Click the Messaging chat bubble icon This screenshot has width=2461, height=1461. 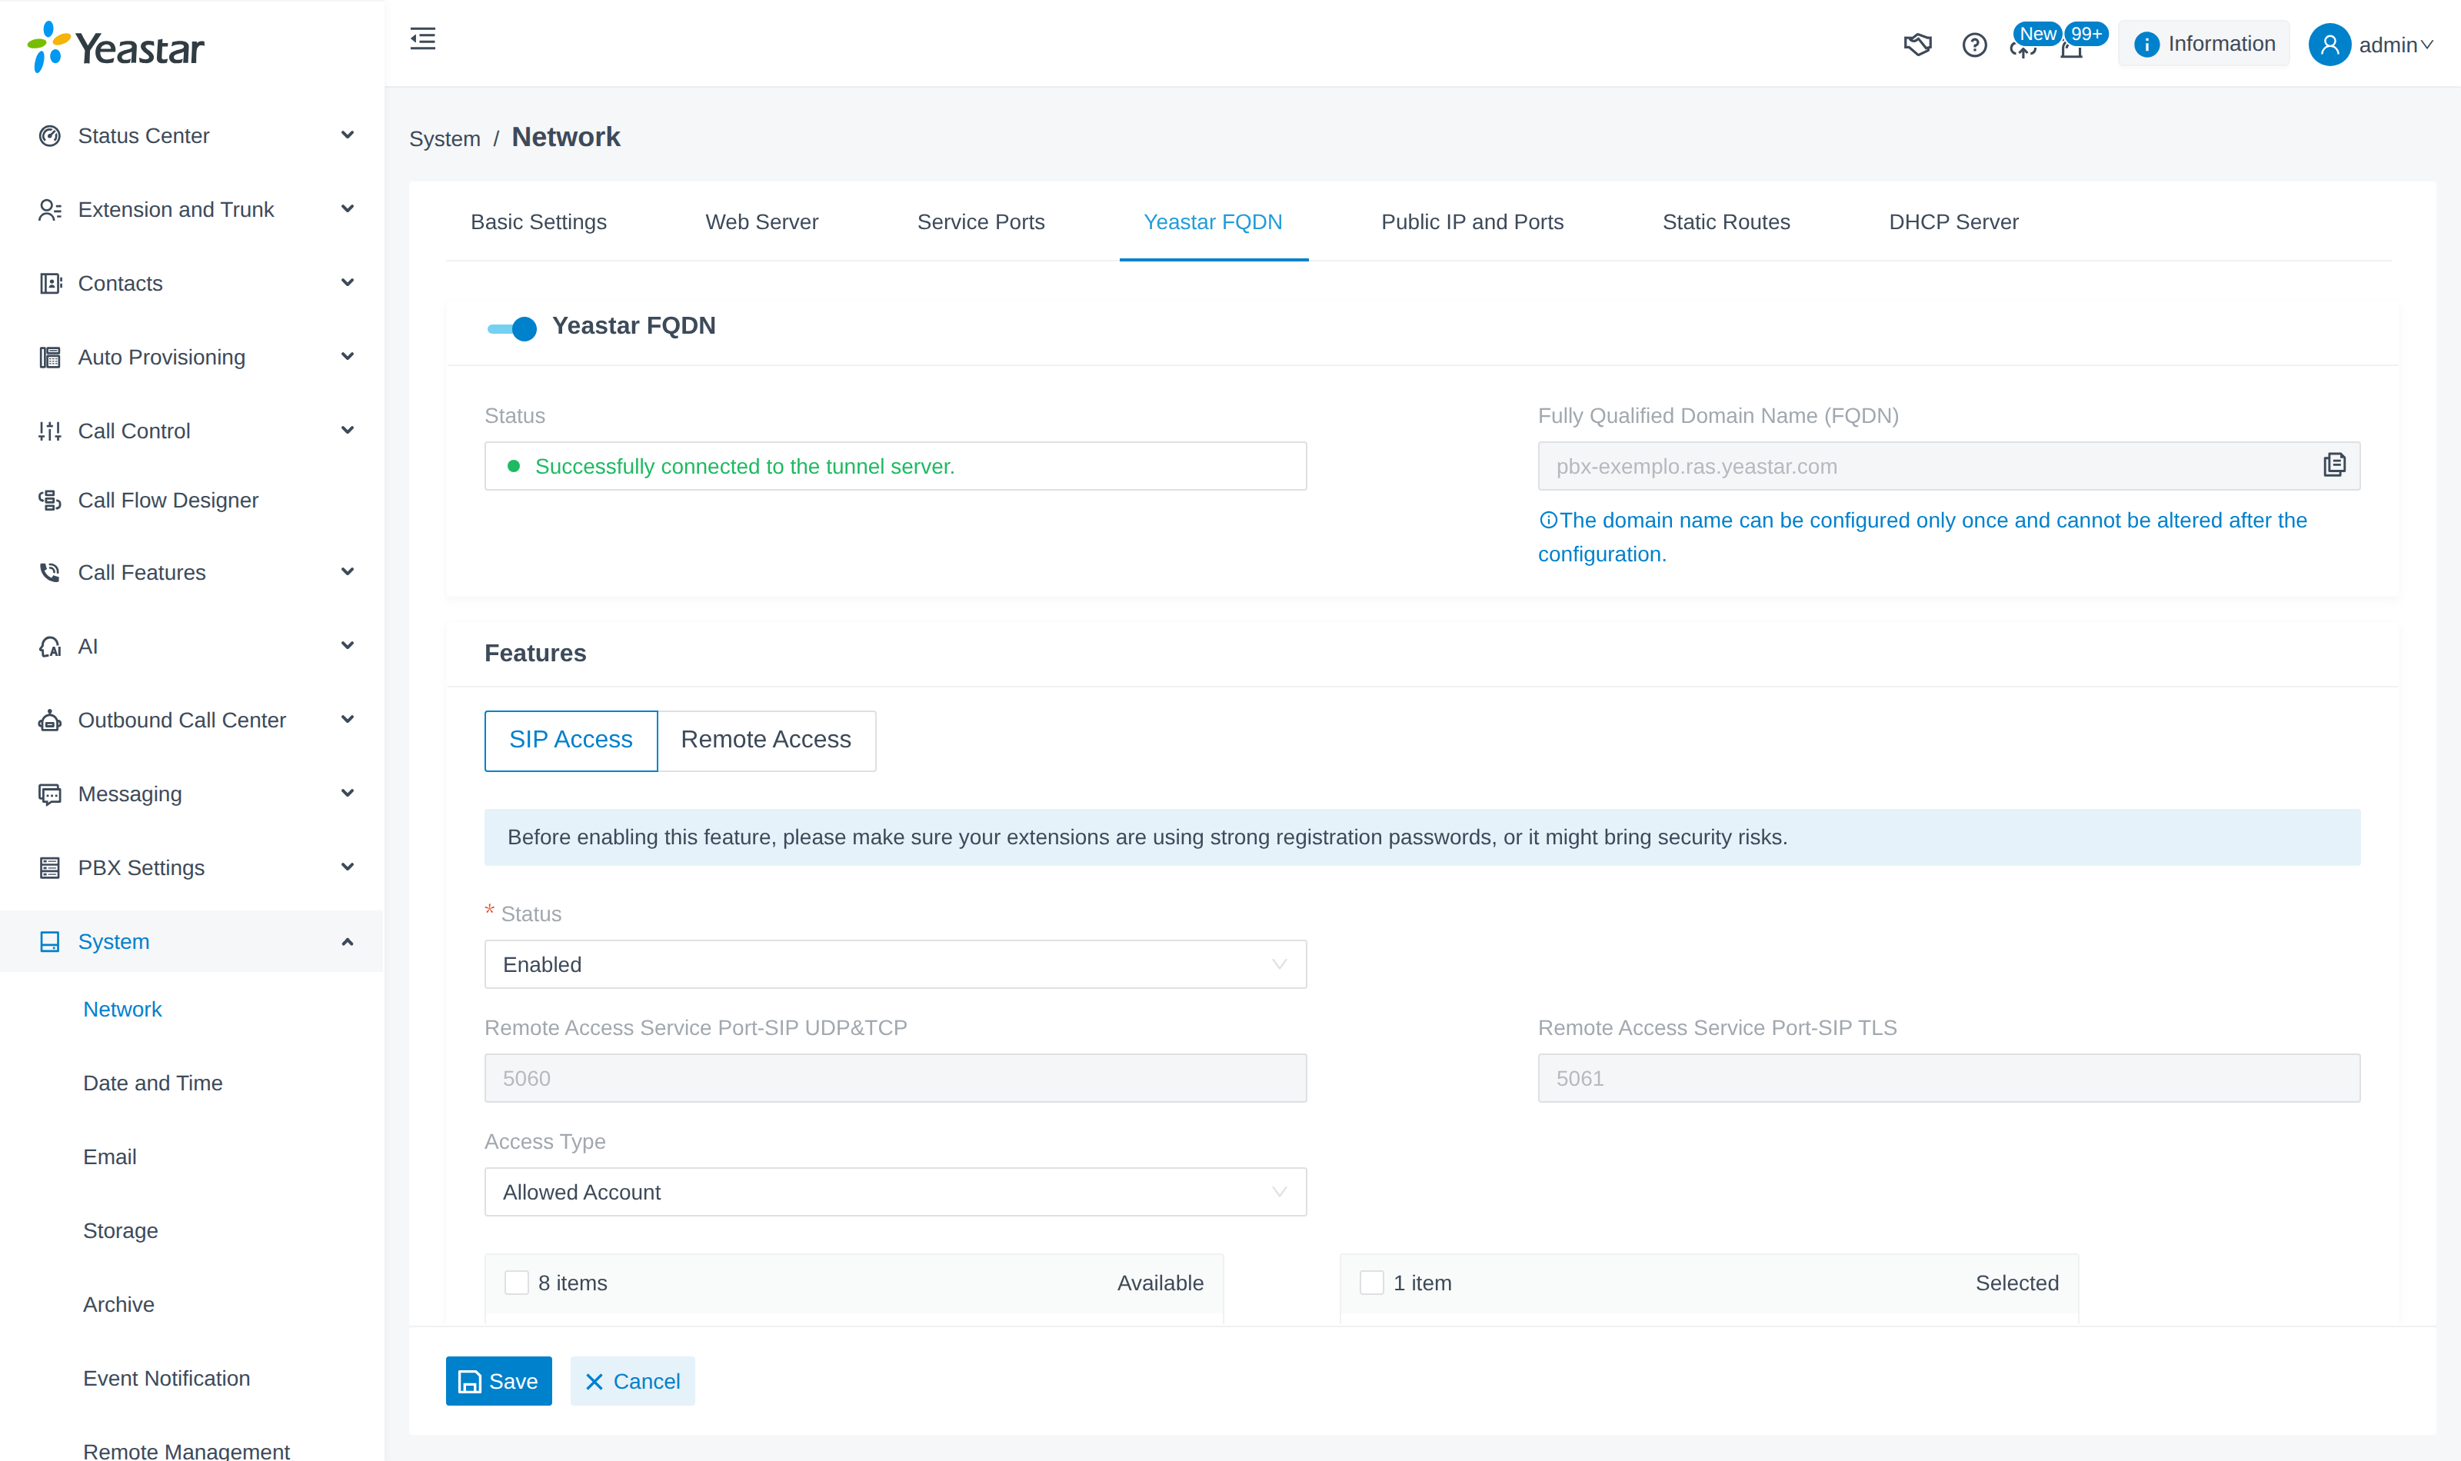tap(49, 794)
